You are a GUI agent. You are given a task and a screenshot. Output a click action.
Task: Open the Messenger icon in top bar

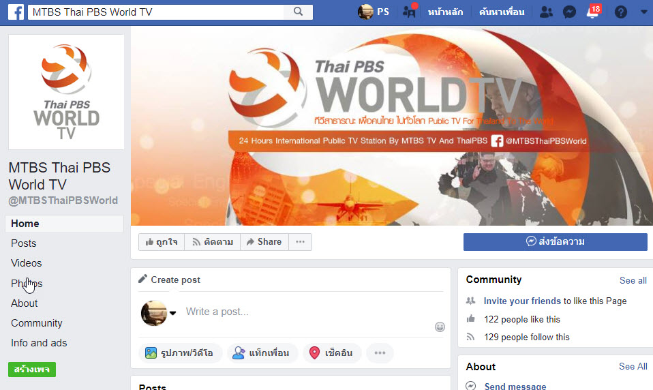tap(569, 12)
